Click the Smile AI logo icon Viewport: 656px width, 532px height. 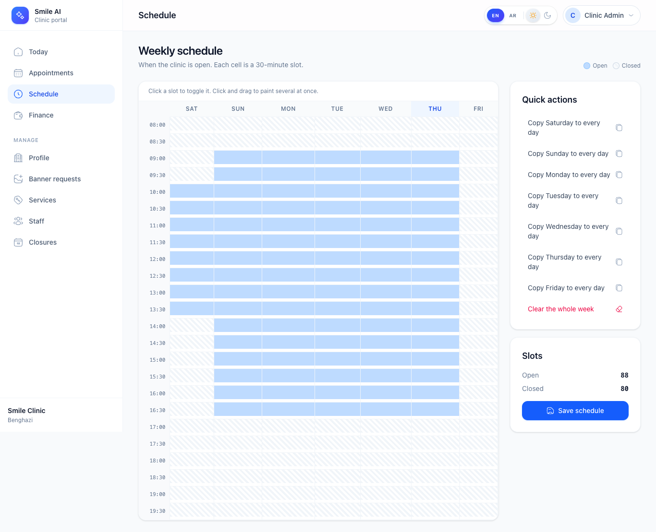20,15
